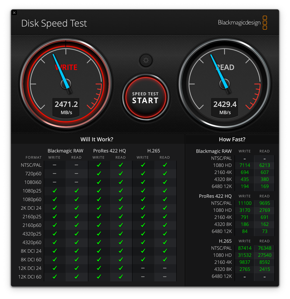Image resolution: width=290 pixels, height=299 pixels.
Task: Click H.265 read checkmark for 4320p60
Action: coord(165,242)
